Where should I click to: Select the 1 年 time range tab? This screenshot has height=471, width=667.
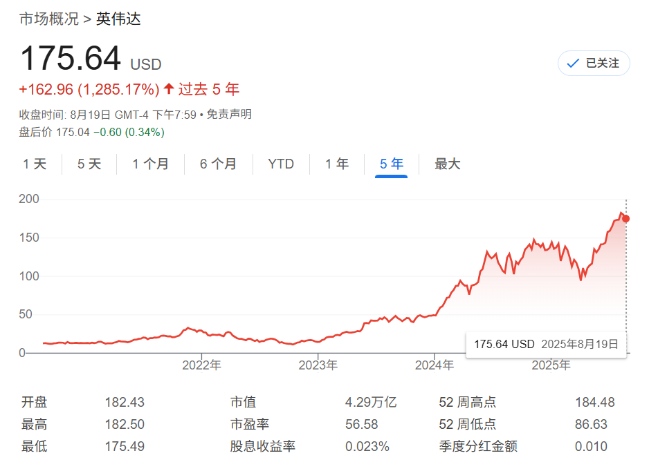[337, 164]
